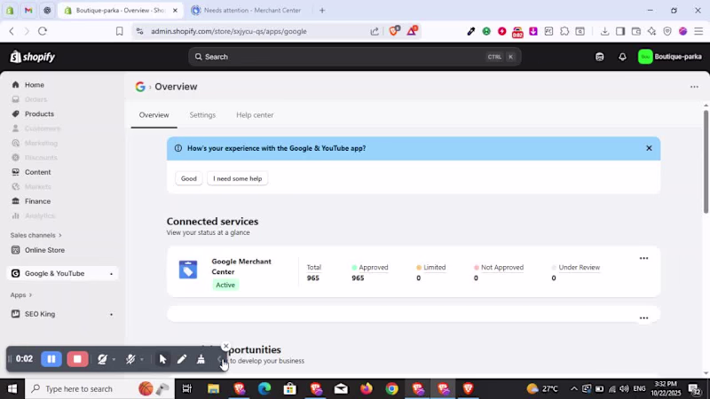Click the Not Approved products status

pyautogui.click(x=499, y=268)
